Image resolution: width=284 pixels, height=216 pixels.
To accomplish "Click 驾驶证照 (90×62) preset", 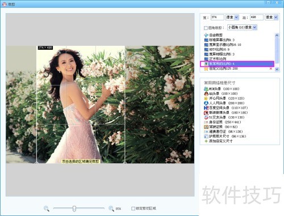I will pyautogui.click(x=223, y=126).
